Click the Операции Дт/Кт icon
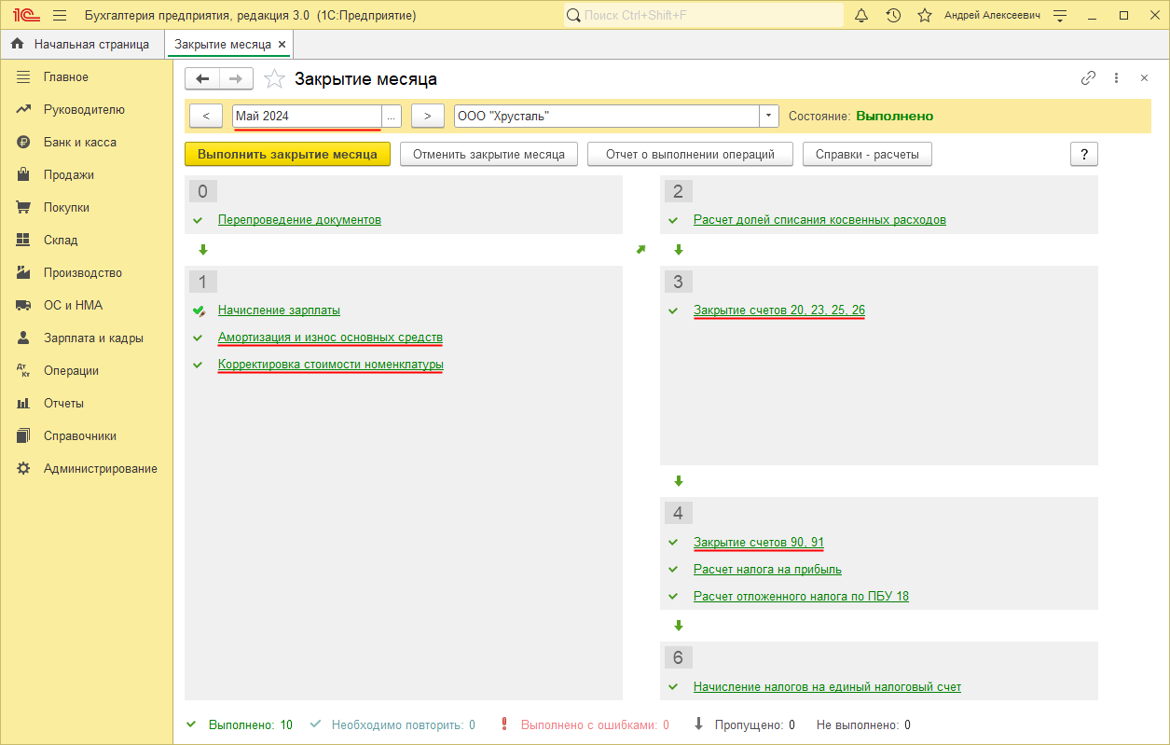The height and width of the screenshot is (745, 1170). click(x=24, y=371)
